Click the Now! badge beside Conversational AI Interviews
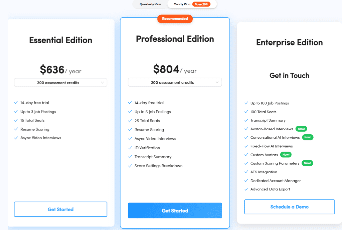342x230 pixels. pos(307,137)
